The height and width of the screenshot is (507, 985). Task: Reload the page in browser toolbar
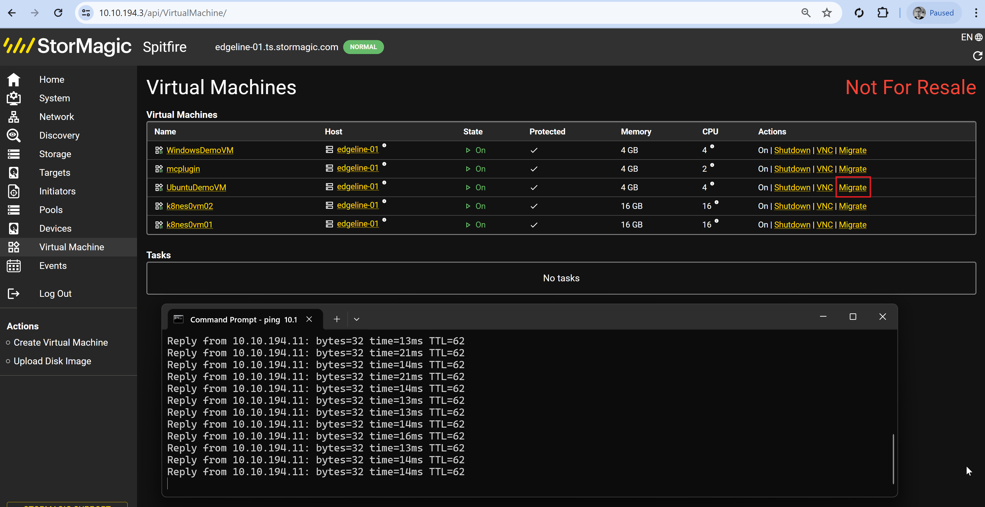pyautogui.click(x=58, y=13)
